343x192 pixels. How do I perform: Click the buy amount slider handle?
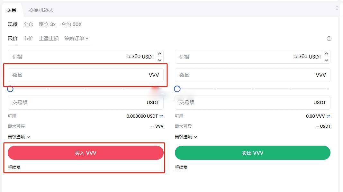10,89
